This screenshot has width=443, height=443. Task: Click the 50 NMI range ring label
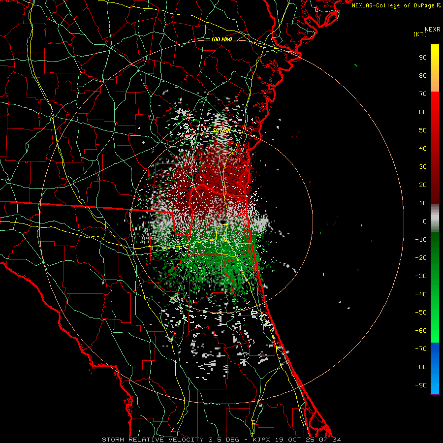pyautogui.click(x=222, y=130)
